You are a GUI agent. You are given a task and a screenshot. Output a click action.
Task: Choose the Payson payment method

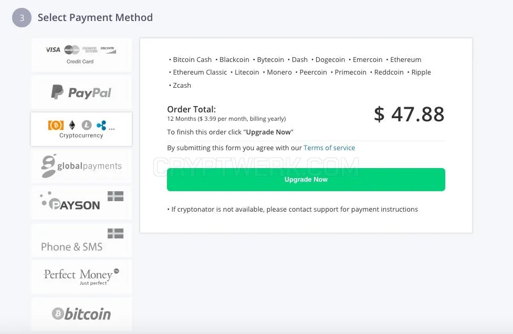[x=81, y=203]
